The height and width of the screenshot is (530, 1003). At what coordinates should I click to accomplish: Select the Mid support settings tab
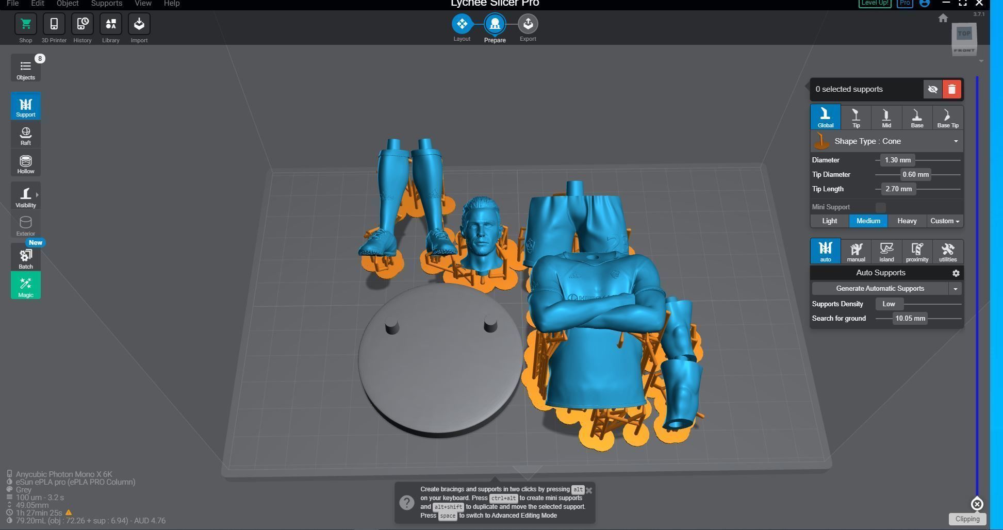point(886,117)
